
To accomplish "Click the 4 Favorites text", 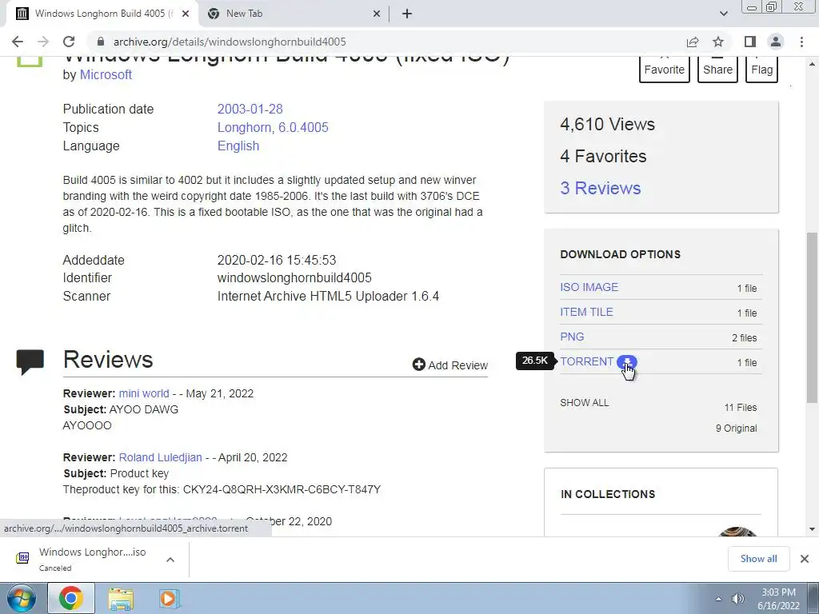I will (603, 156).
